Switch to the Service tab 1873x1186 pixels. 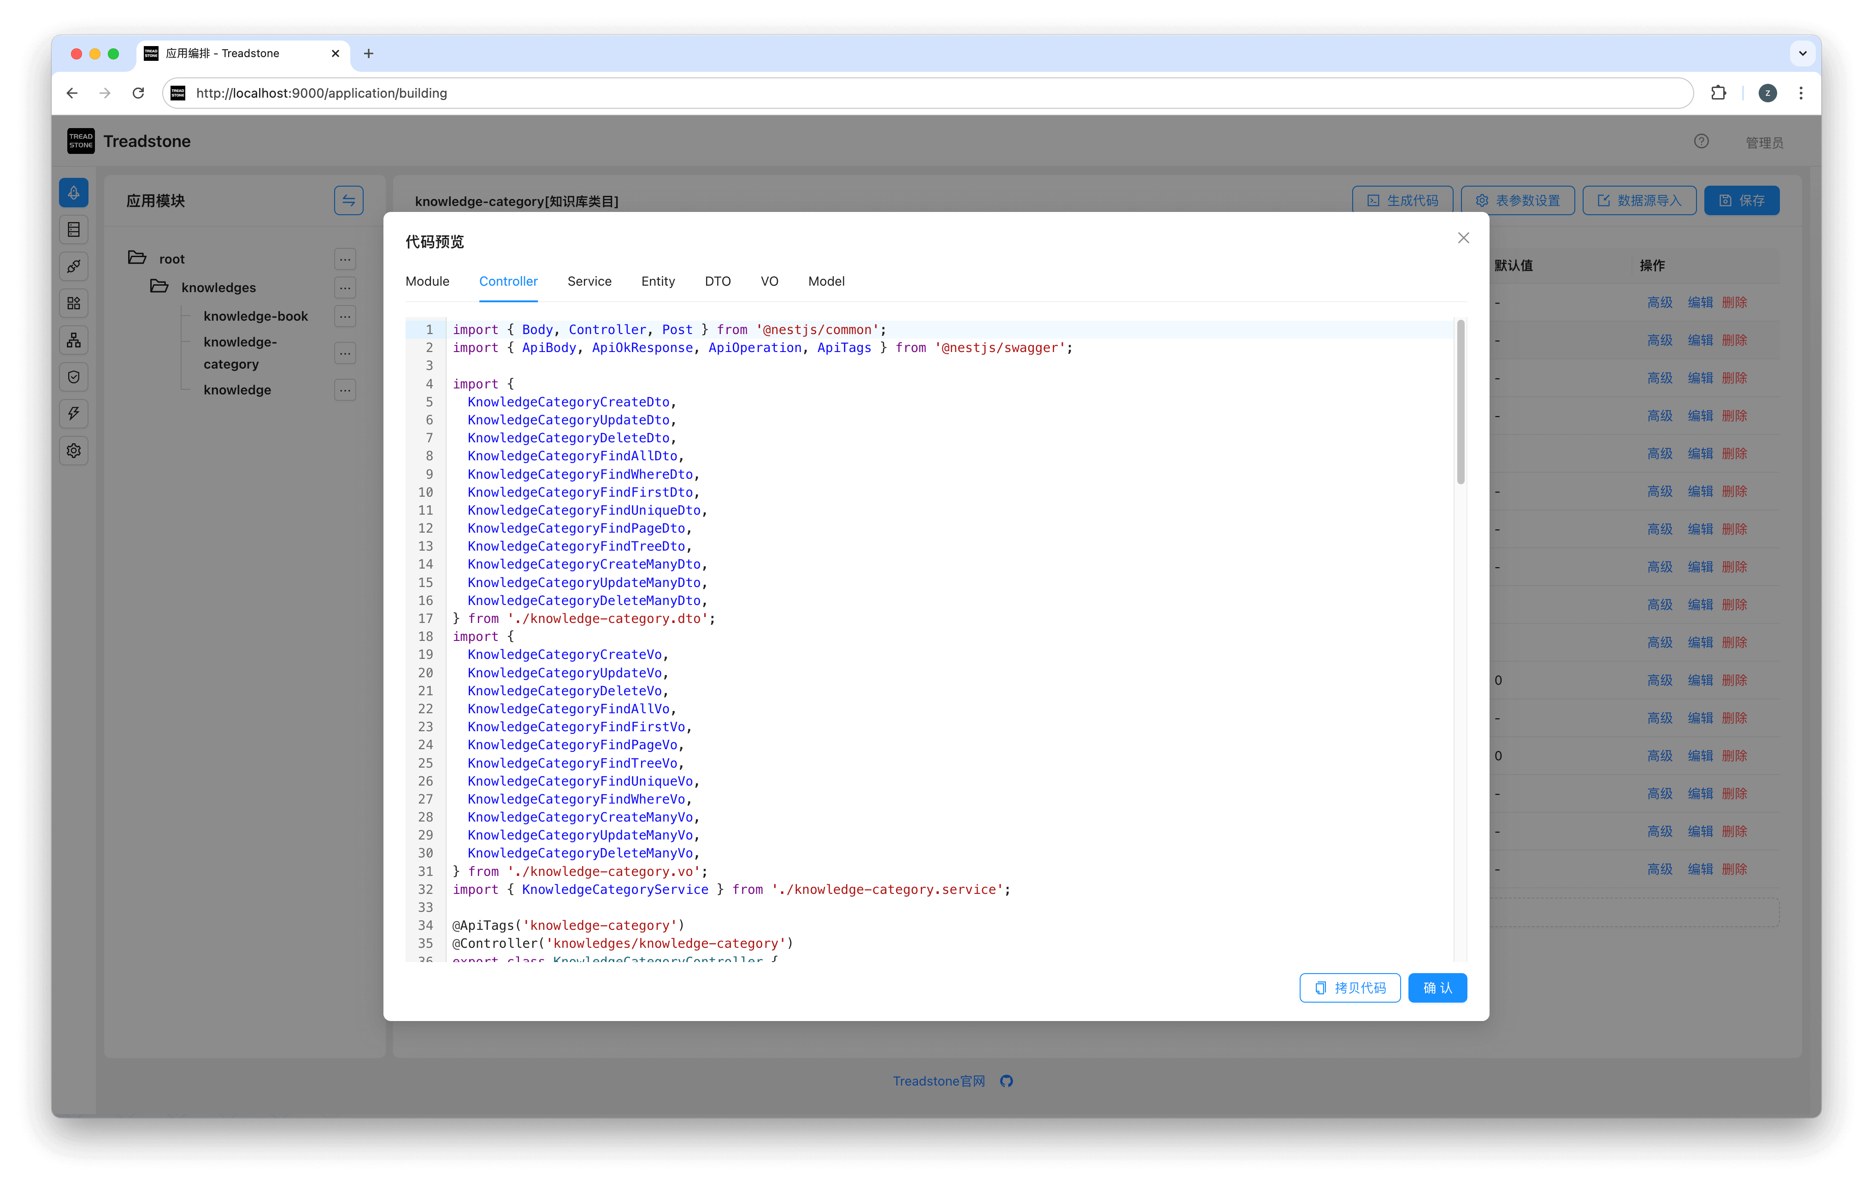(589, 282)
